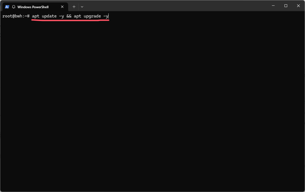Click the first "apt" word in the command
This screenshot has height=192, width=305.
pyautogui.click(x=36, y=16)
